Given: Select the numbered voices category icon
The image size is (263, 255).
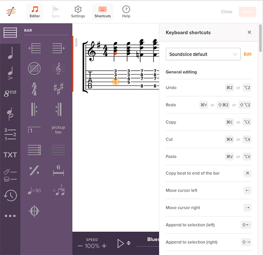Looking at the screenshot, I should 10,134.
